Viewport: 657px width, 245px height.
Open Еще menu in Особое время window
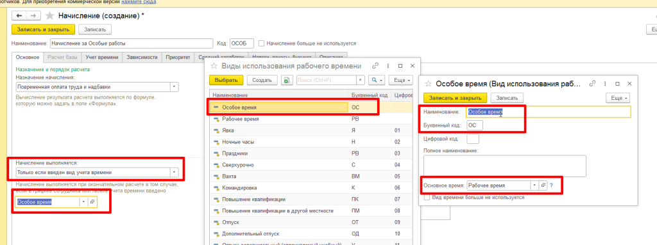(x=618, y=98)
